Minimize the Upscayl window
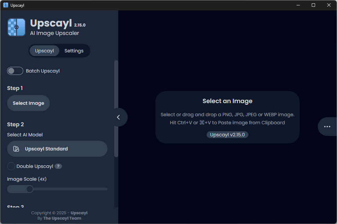Screen dimensions: 337x224 tap(298, 5)
